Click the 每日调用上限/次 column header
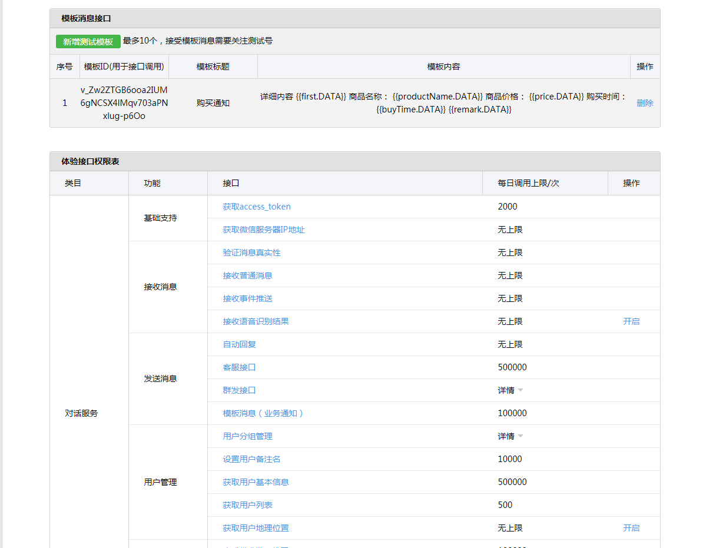706x548 pixels. (528, 183)
